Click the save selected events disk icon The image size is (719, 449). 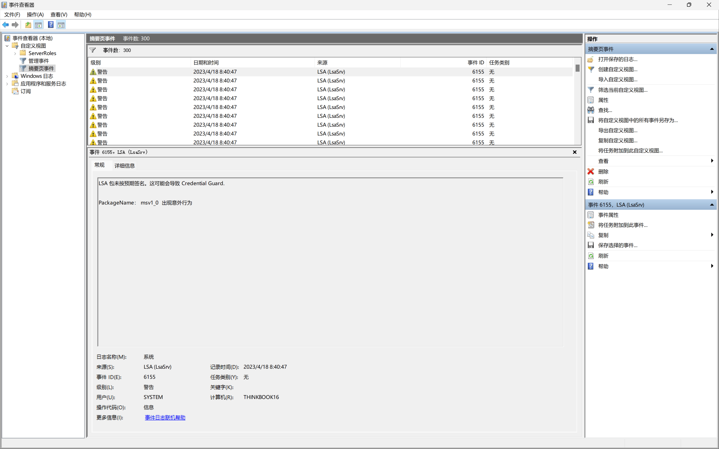(x=591, y=245)
